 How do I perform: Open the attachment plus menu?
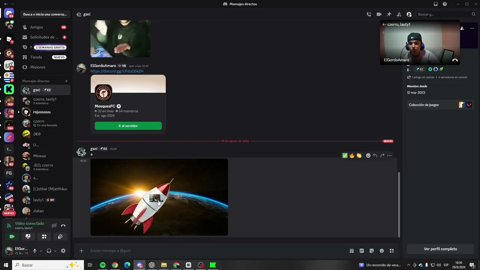coord(81,251)
